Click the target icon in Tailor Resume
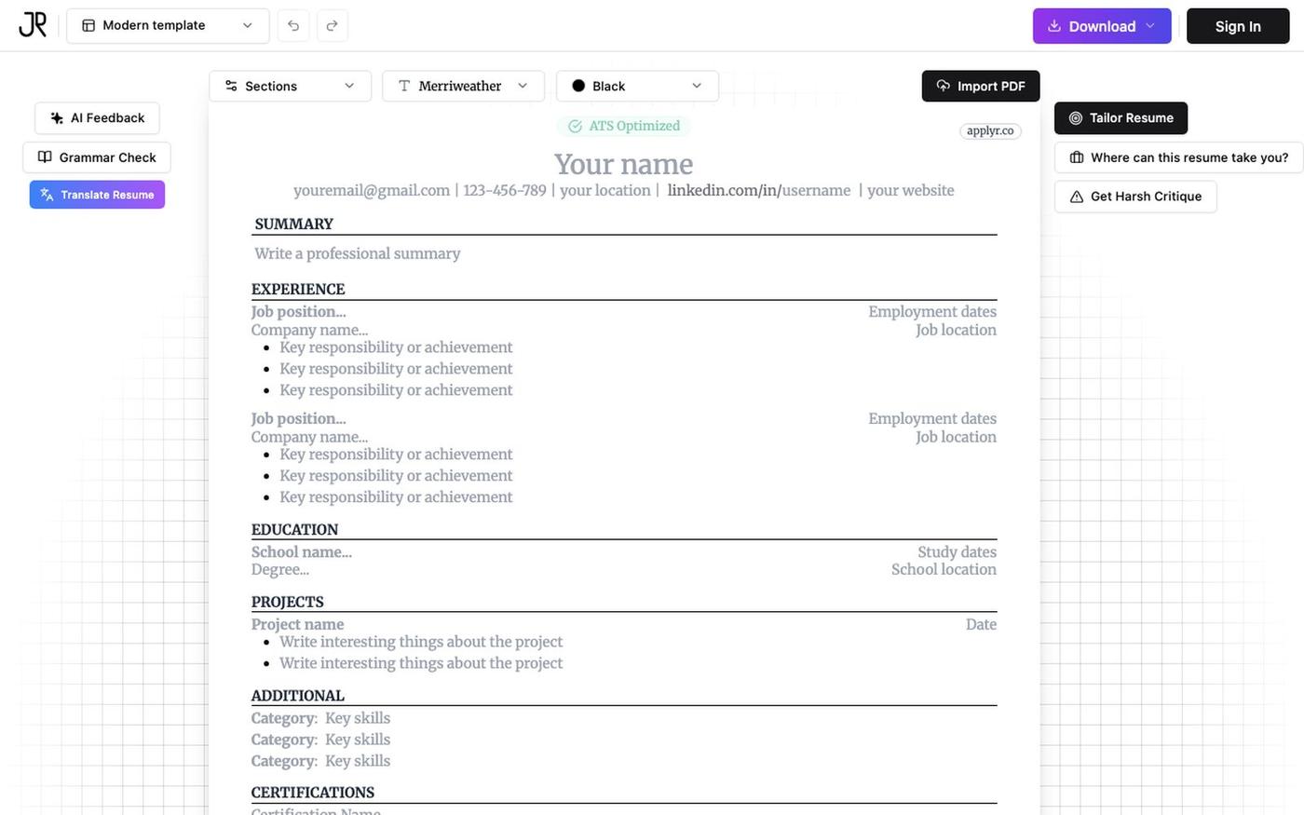Image resolution: width=1304 pixels, height=815 pixels. pyautogui.click(x=1076, y=118)
